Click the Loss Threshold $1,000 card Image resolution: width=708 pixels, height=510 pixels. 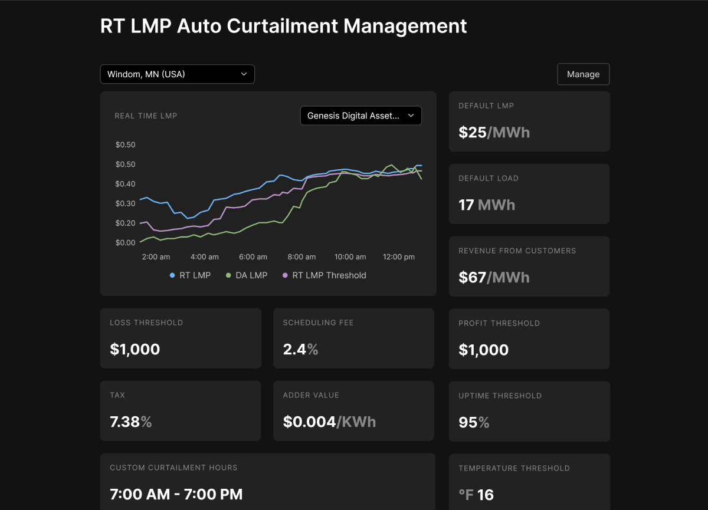[181, 338]
